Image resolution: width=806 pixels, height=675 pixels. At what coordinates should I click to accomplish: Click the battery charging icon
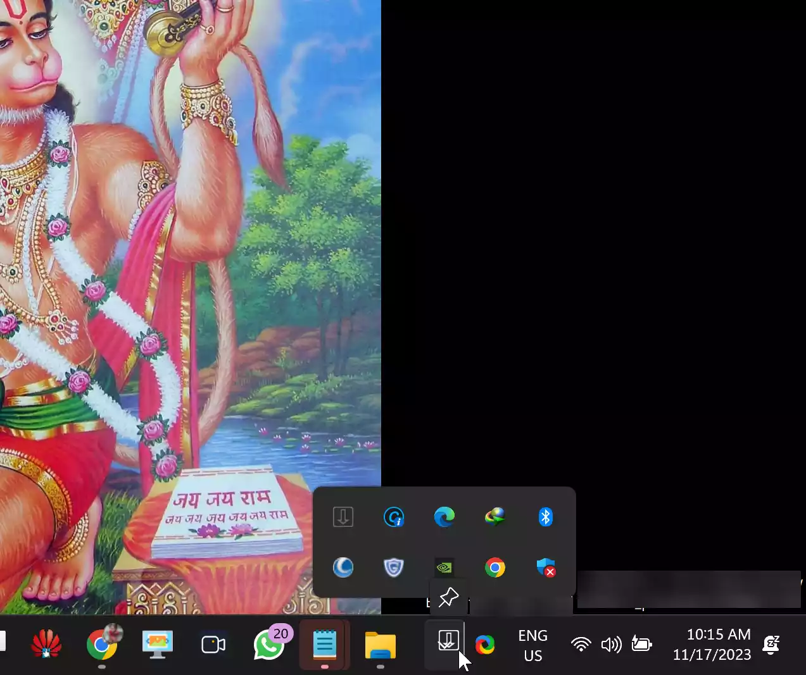641,645
